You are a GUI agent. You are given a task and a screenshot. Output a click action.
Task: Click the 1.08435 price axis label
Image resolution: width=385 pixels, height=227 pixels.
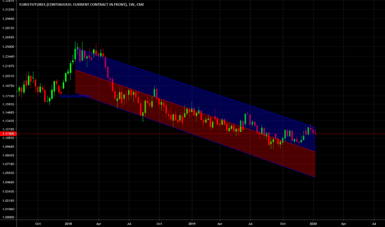click(x=8, y=155)
